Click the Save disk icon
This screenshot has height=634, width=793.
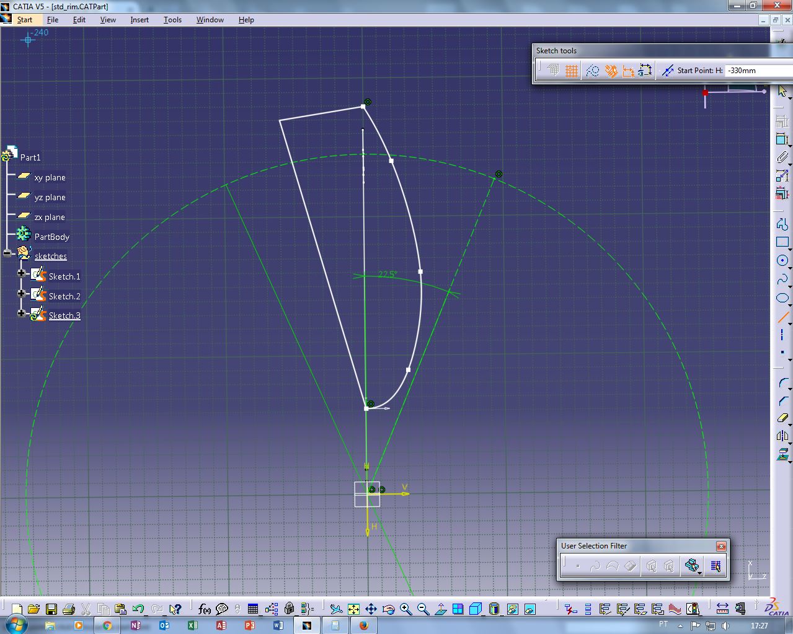[51, 609]
